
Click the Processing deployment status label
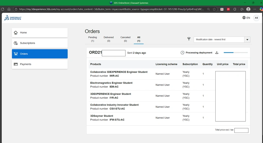[199, 52]
